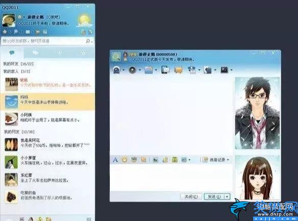Click the 发送(S) button
The width and height of the screenshot is (298, 221).
coord(214,197)
